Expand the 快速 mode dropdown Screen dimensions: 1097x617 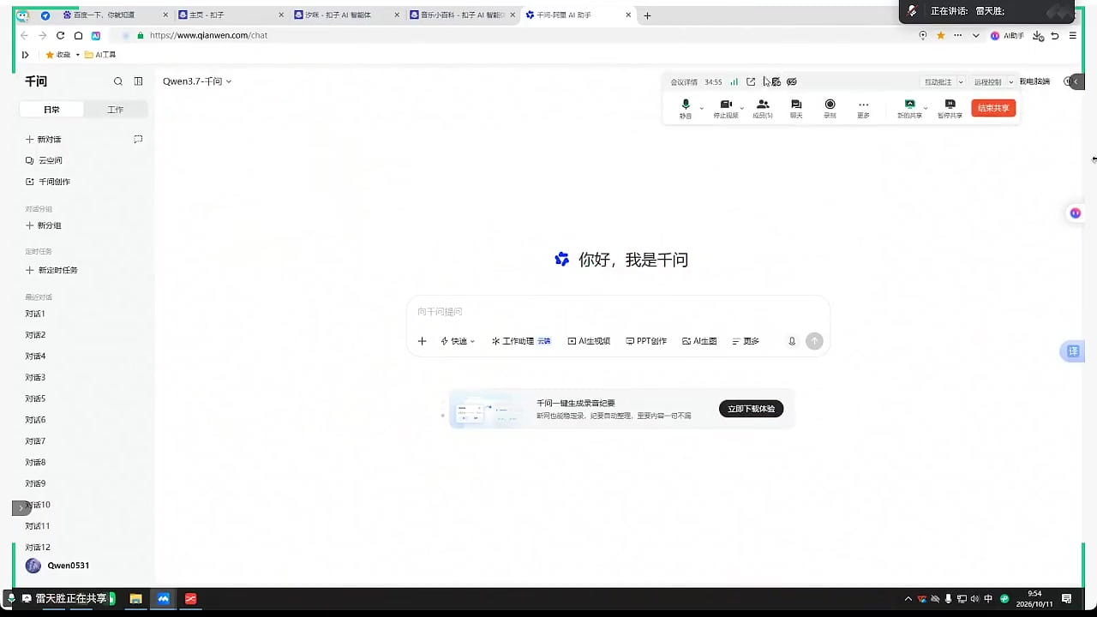pyautogui.click(x=458, y=341)
